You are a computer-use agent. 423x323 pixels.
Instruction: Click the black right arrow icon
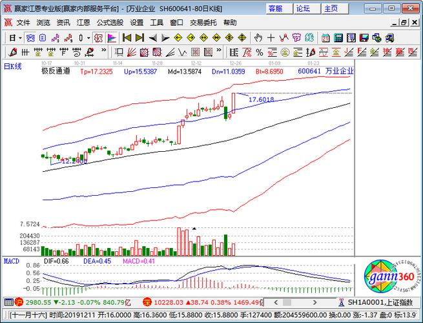tap(165, 38)
